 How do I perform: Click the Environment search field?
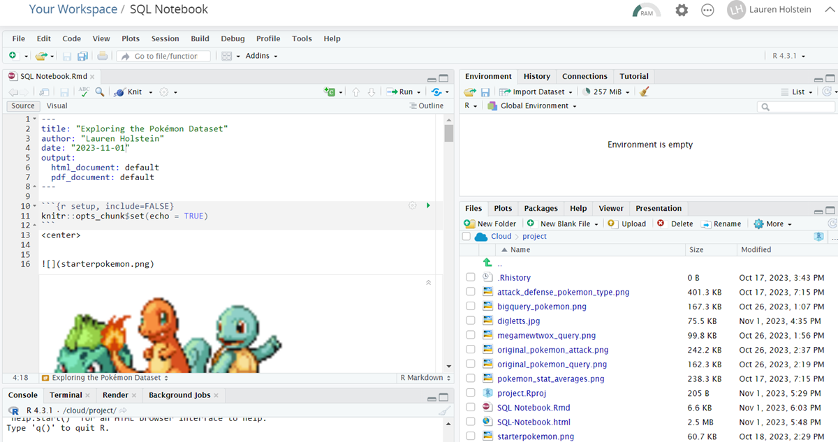pyautogui.click(x=796, y=107)
